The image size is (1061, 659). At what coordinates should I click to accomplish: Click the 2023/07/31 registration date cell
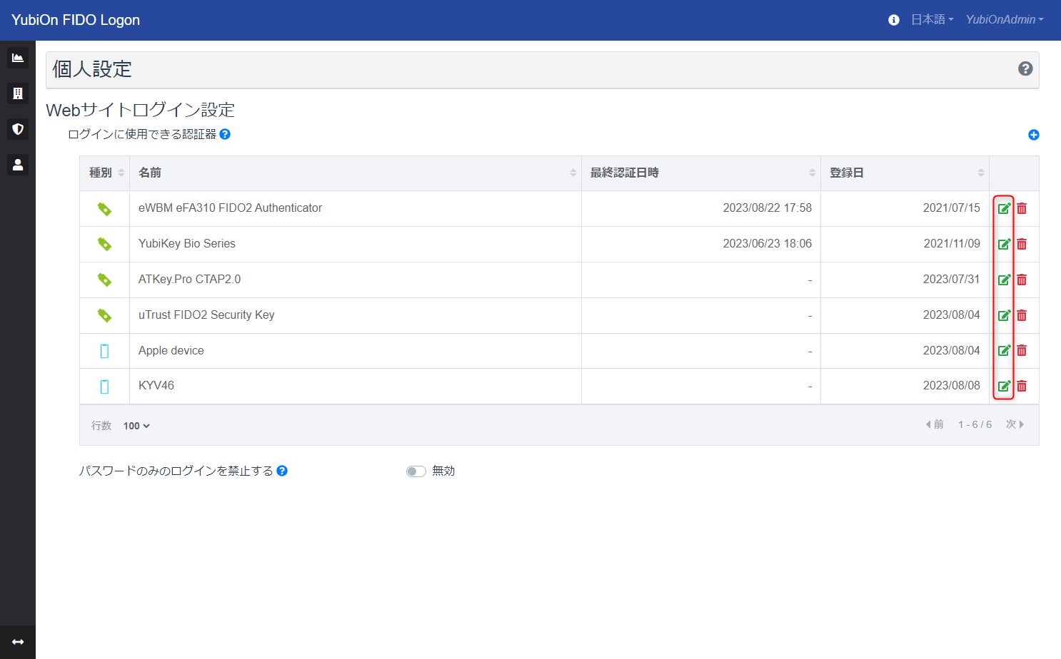point(905,280)
